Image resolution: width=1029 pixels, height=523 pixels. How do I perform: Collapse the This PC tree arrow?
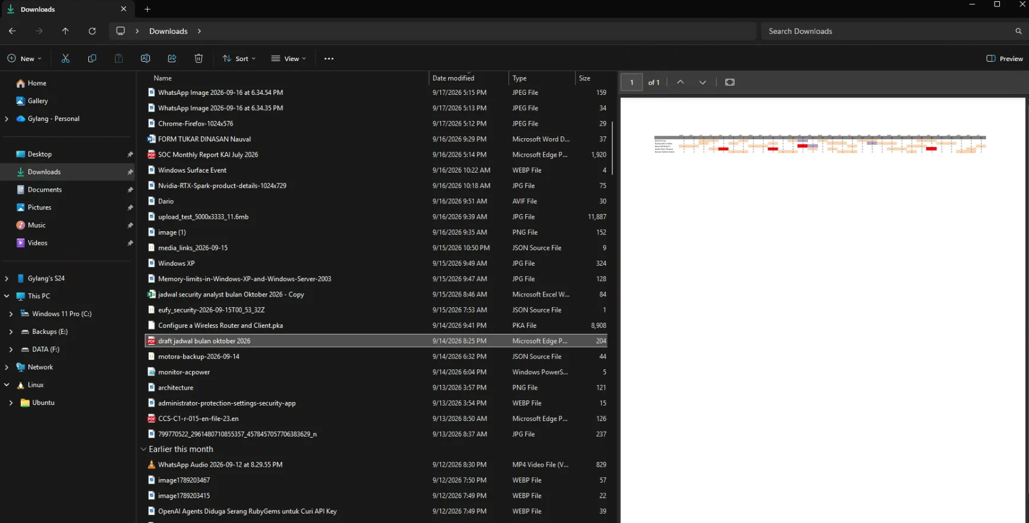pos(7,296)
